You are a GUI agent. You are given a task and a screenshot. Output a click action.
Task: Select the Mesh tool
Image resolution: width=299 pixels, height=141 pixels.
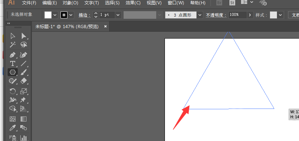click(x=13, y=119)
